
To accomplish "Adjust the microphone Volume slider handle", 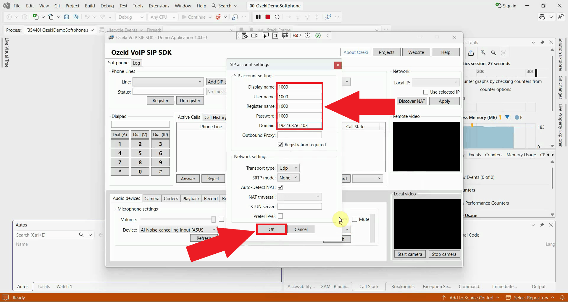I will pyautogui.click(x=213, y=219).
